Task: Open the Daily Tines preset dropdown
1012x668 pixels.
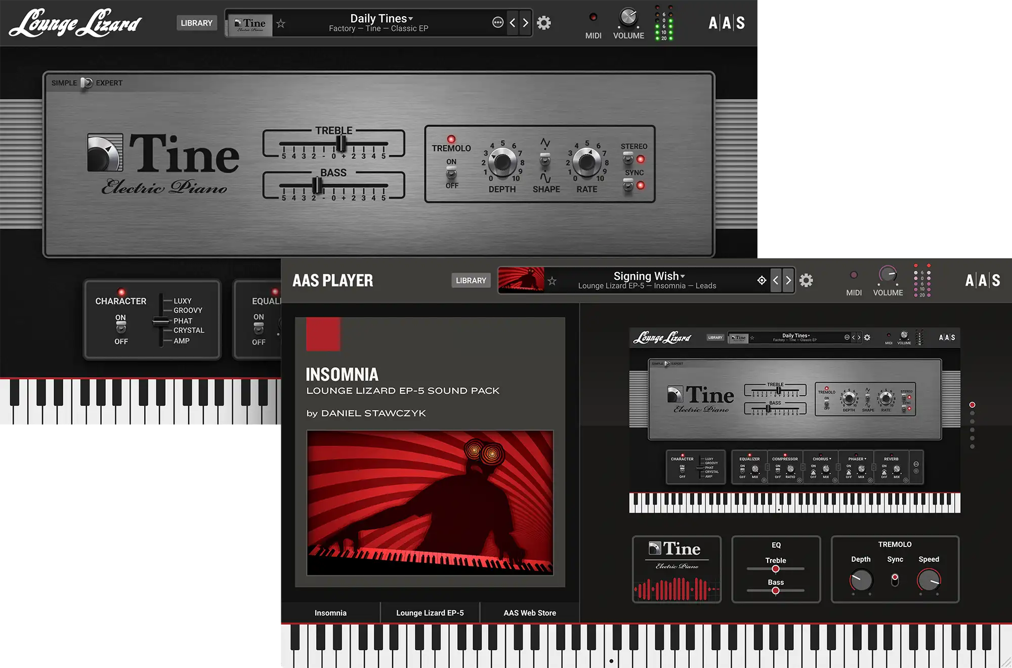Action: coord(382,18)
